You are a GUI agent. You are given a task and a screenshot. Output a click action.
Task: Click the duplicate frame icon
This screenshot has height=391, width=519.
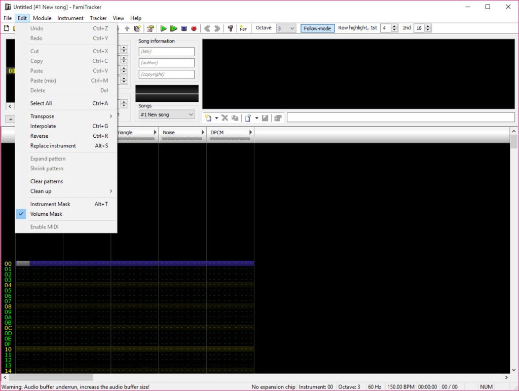[x=137, y=28]
